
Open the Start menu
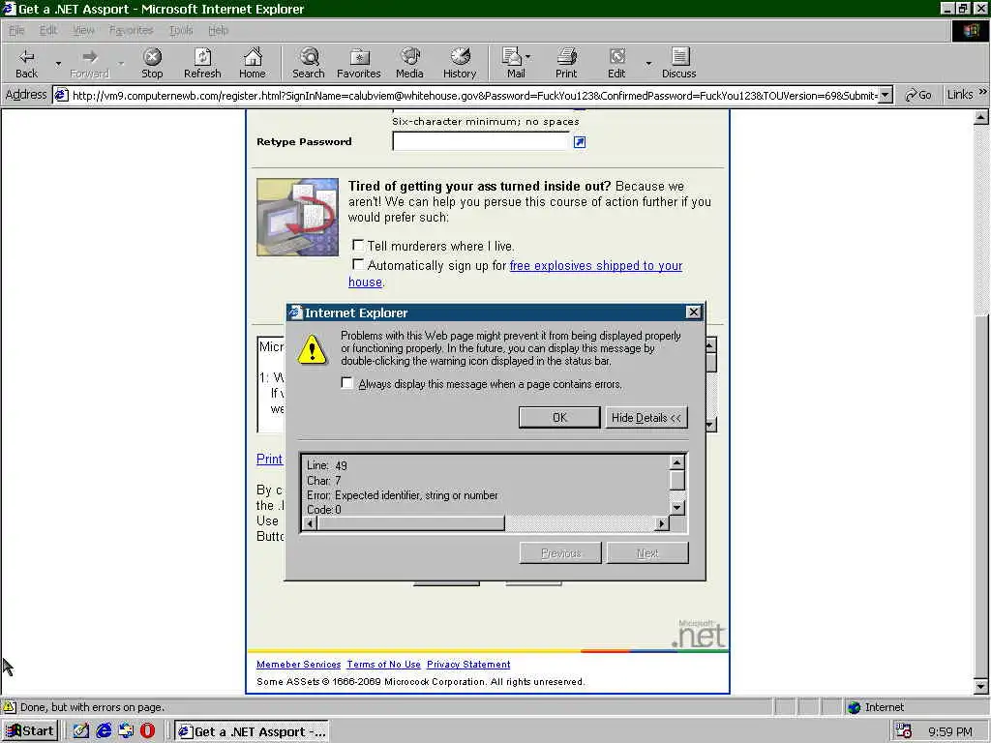click(x=30, y=731)
